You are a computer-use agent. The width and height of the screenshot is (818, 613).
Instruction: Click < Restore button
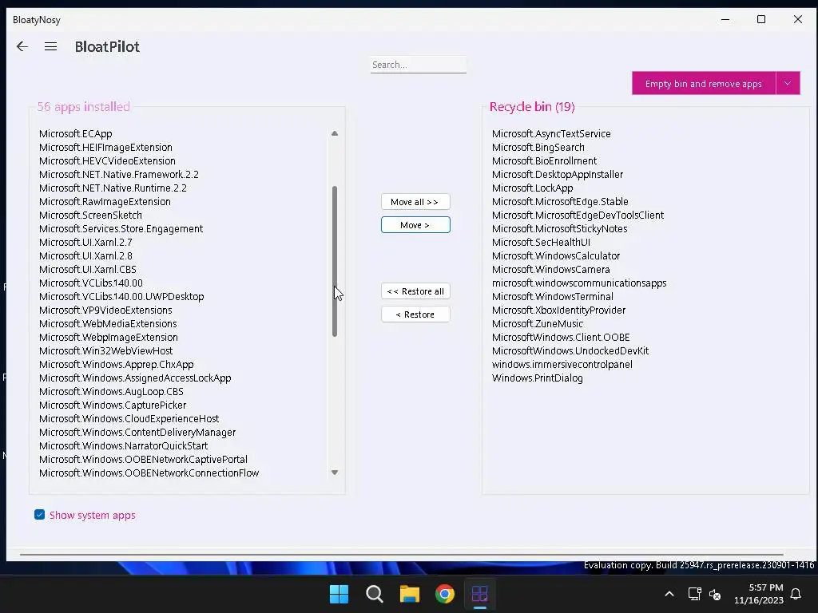click(415, 314)
